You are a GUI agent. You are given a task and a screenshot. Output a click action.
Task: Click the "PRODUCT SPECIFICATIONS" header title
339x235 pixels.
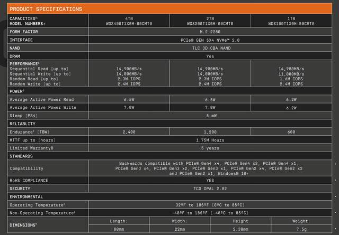[x=46, y=9]
